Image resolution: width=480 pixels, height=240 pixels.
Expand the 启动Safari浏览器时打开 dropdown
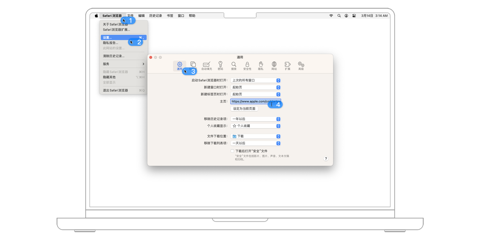click(255, 81)
